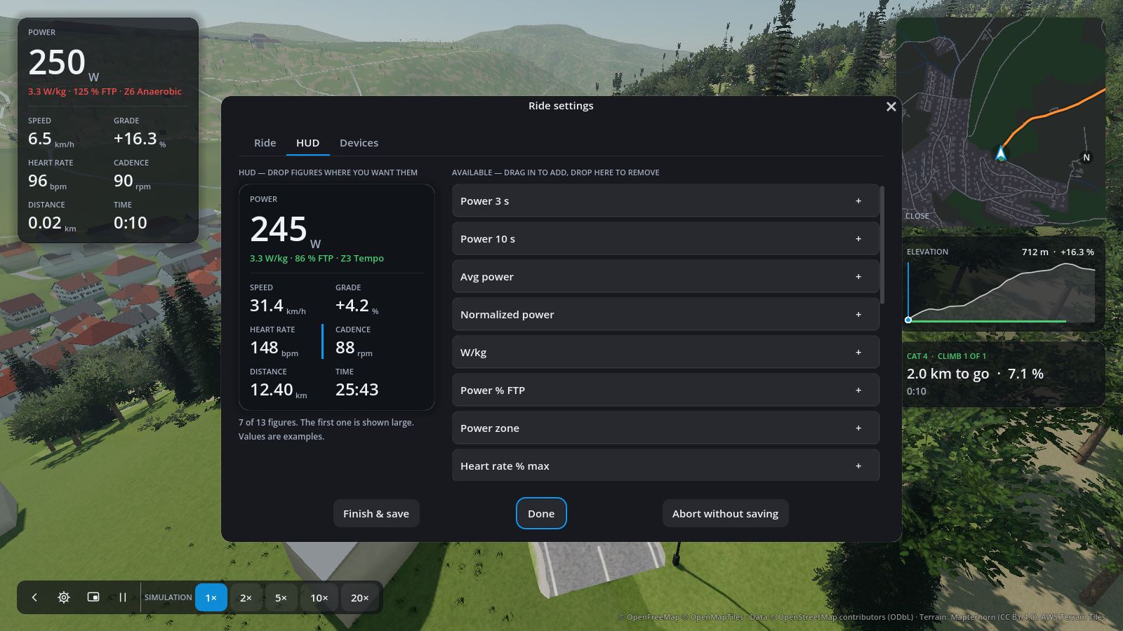Click the Normalized power row label

click(x=507, y=315)
